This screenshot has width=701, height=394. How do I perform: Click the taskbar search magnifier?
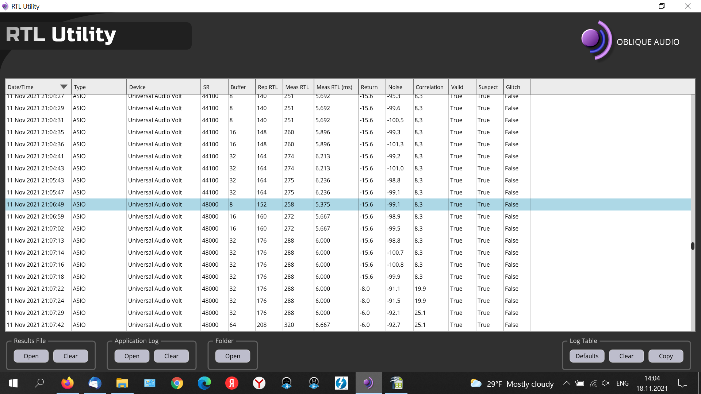(39, 383)
